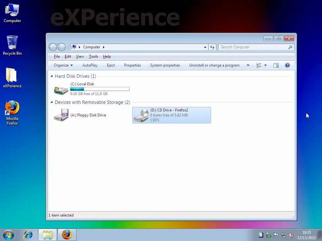Click AutoPlay in the toolbar
The height and width of the screenshot is (241, 322).
coord(90,65)
